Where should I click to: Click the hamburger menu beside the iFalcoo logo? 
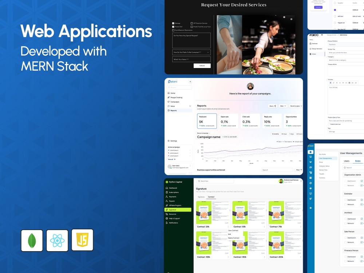click(x=322, y=35)
